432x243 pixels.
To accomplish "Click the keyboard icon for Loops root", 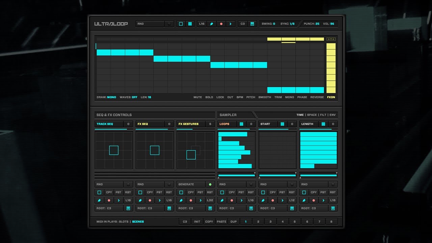I will click(251, 208).
